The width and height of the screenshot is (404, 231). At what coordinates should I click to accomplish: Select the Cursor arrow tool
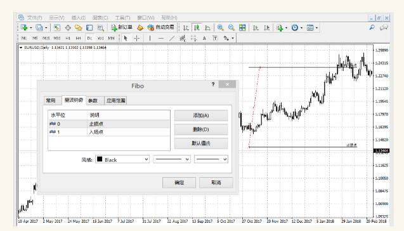click(x=126, y=38)
